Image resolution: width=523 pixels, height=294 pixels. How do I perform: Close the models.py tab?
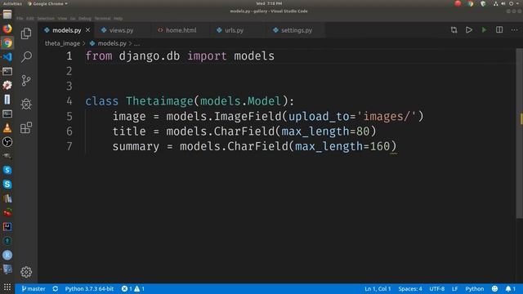point(87,30)
